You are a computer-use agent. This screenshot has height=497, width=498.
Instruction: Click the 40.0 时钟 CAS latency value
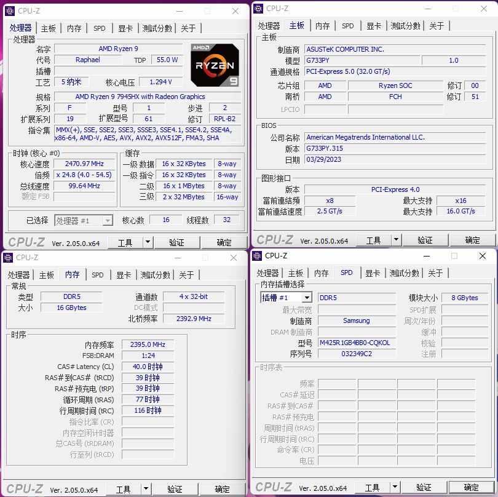[148, 367]
